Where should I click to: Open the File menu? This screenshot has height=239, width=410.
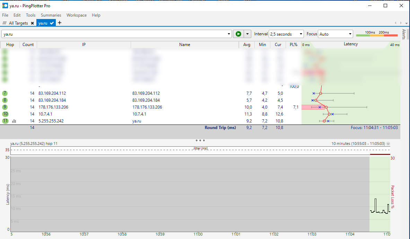(x=5, y=15)
